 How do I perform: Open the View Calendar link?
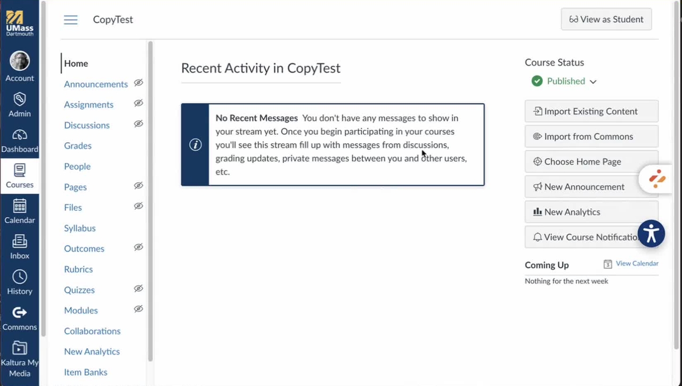[x=637, y=264]
